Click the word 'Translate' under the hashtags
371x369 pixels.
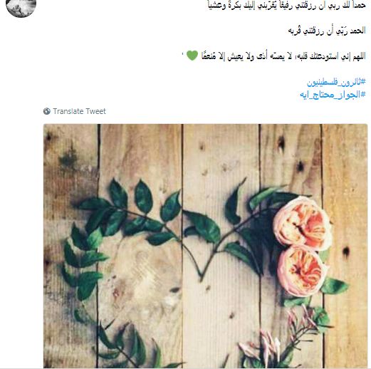(68, 111)
